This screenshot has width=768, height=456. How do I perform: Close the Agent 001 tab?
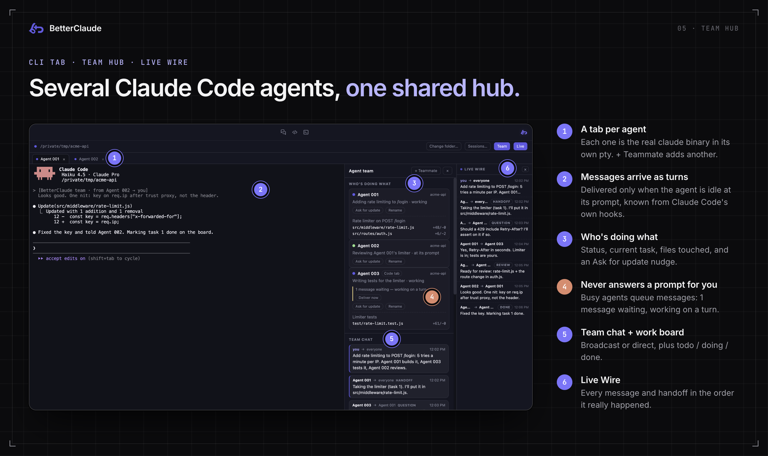[64, 159]
